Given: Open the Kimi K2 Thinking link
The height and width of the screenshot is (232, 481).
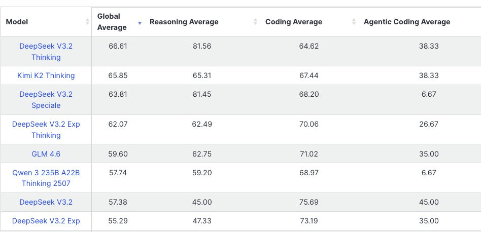Looking at the screenshot, I should coord(46,75).
